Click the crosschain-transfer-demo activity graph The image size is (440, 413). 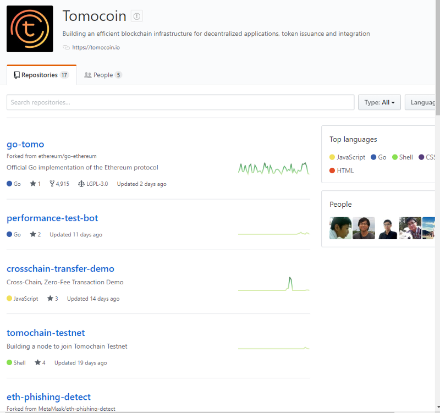(x=273, y=284)
